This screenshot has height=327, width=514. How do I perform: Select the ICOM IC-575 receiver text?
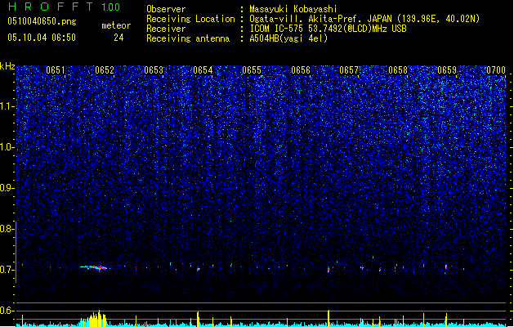(x=328, y=29)
